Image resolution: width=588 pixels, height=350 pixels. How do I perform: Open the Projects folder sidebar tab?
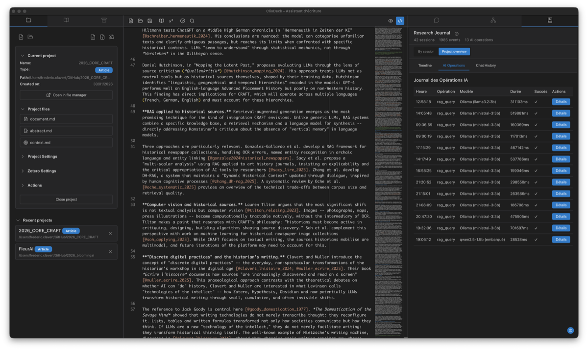point(28,21)
